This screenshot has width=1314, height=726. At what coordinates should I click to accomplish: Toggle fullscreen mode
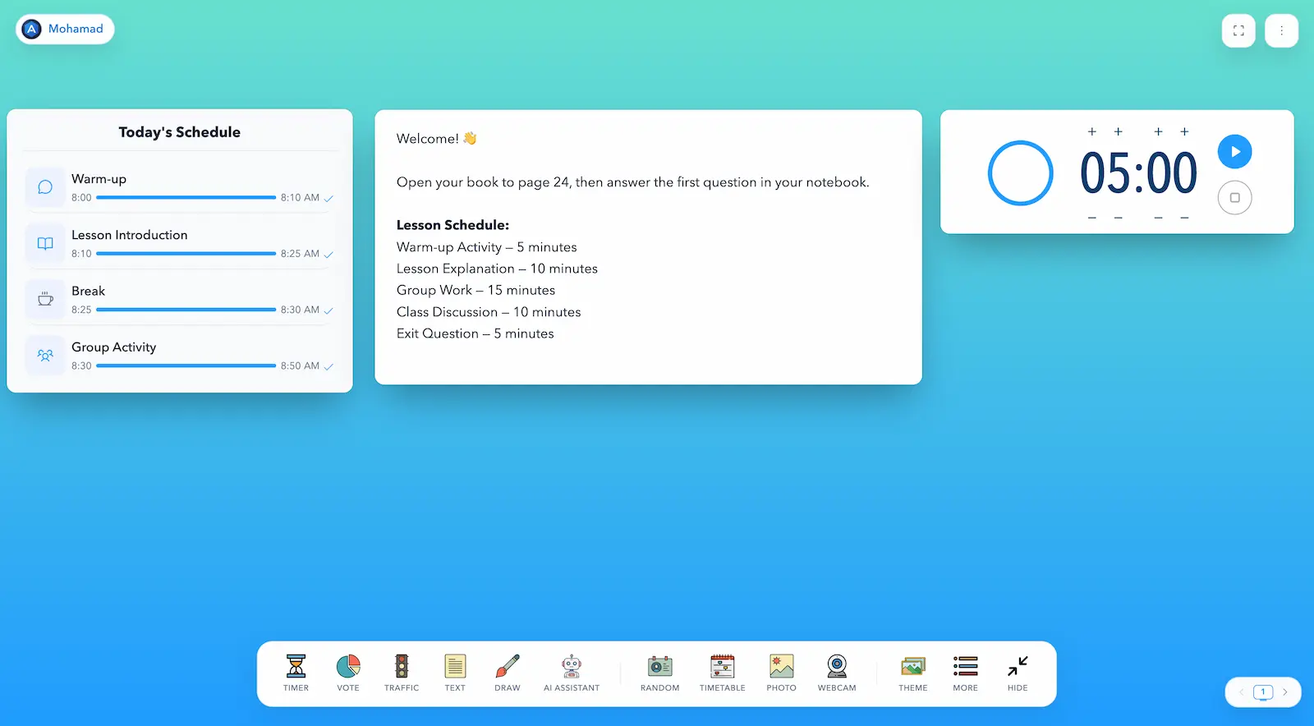coord(1238,30)
